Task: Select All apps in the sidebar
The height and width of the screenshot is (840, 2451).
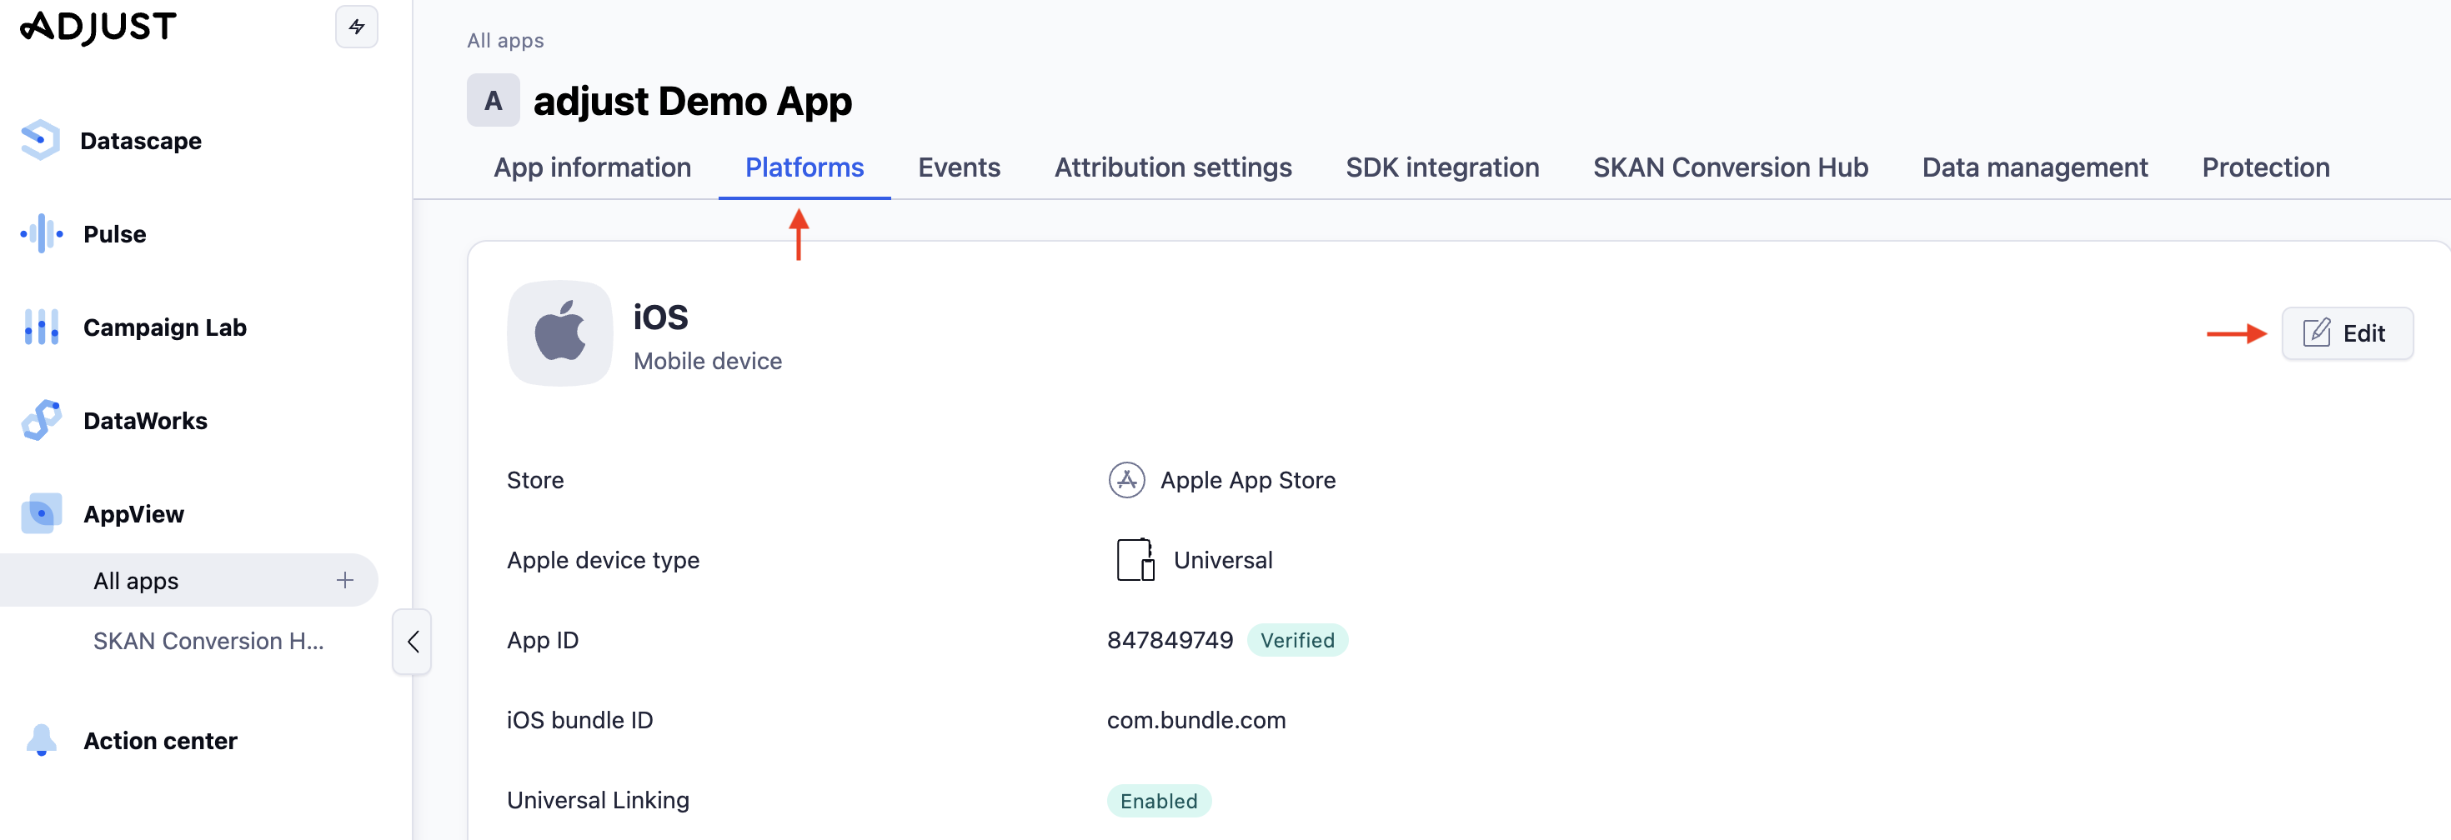Action: [188, 580]
